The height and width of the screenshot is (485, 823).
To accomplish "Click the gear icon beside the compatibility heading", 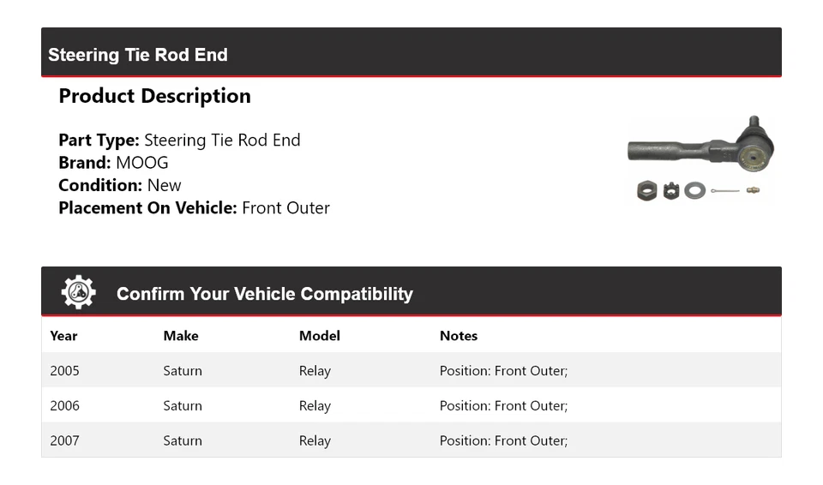I will click(x=78, y=293).
